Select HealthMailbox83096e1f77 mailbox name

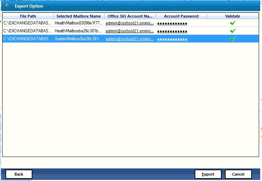(79, 23)
